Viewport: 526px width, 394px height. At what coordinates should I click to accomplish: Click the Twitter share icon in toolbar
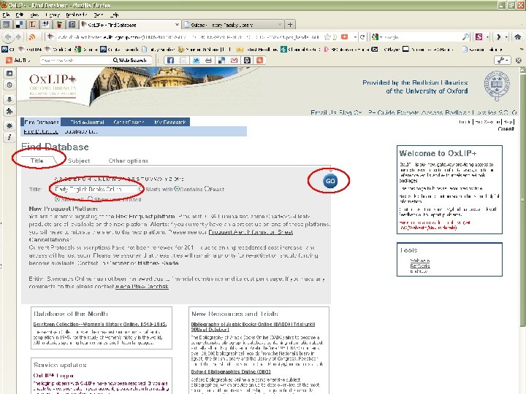point(196,61)
